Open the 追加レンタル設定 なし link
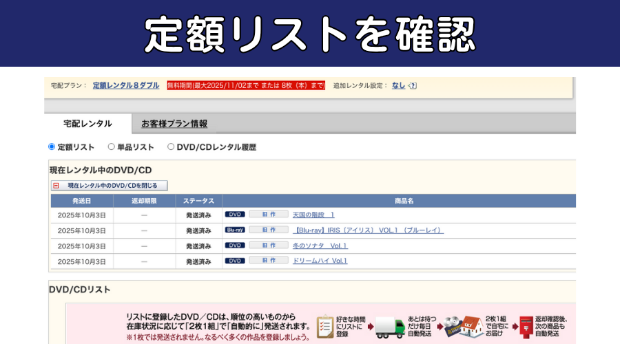Viewport: 620px width, 348px height. coord(398,86)
